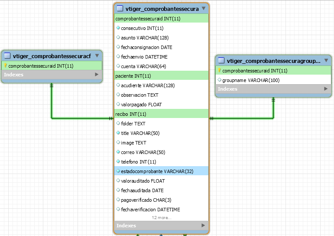This screenshot has height=236, width=334.
Task: Select the image TEXT column text
Action: 133,143
